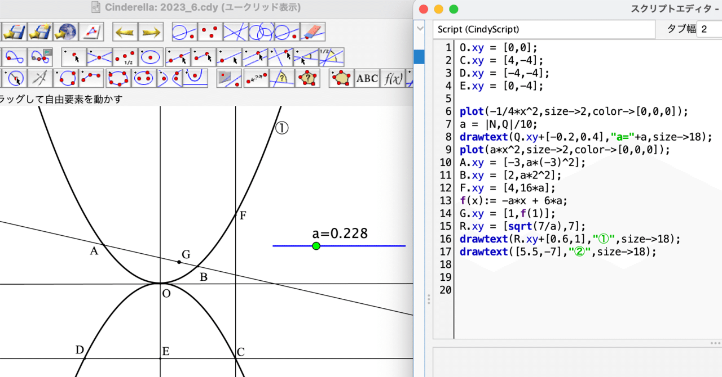Click point G on the line
This screenshot has width=722, height=377.
179,262
